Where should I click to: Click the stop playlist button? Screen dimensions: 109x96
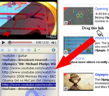click(22, 50)
